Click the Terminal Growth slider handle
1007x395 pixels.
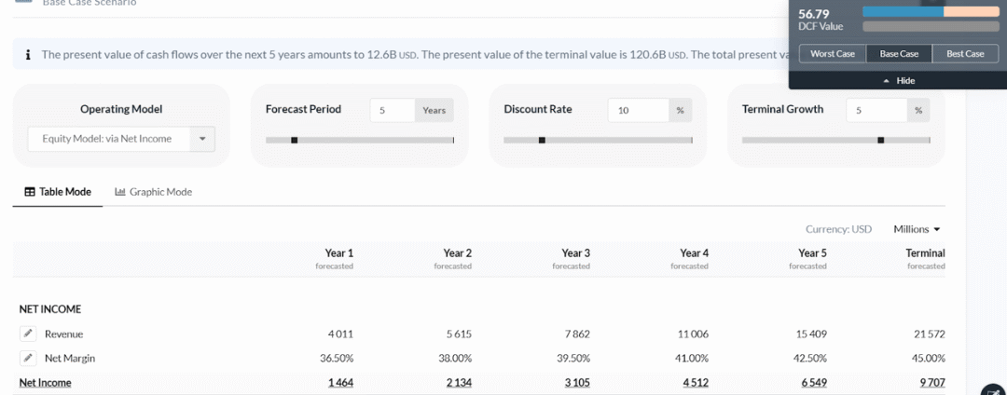(880, 141)
